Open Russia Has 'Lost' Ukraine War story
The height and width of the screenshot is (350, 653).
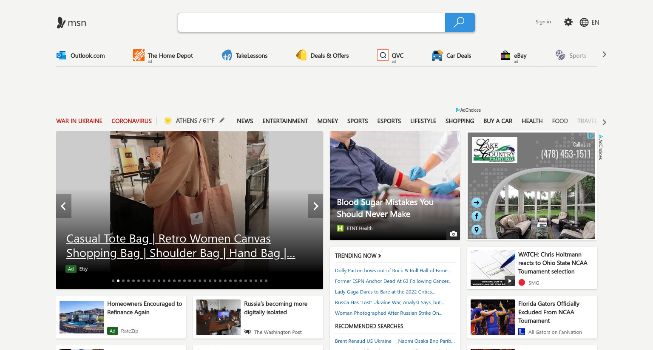(389, 302)
